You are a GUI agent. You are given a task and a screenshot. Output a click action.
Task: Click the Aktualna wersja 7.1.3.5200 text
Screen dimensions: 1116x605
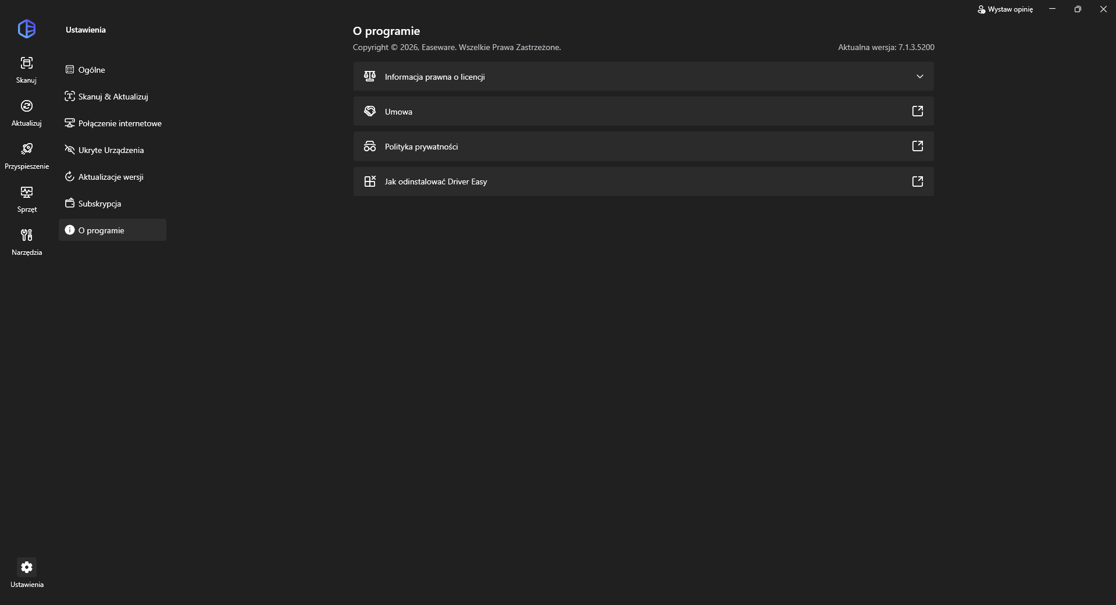tap(886, 47)
